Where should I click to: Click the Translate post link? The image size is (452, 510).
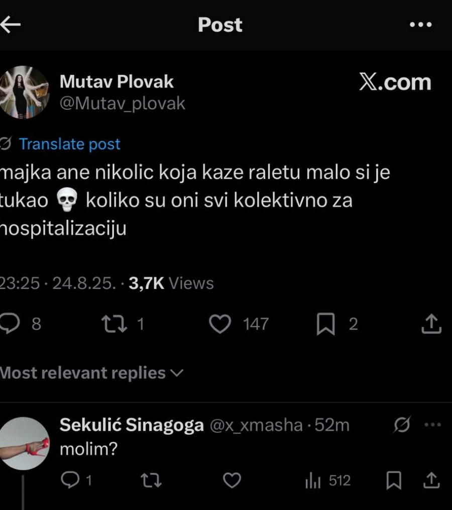pos(69,144)
